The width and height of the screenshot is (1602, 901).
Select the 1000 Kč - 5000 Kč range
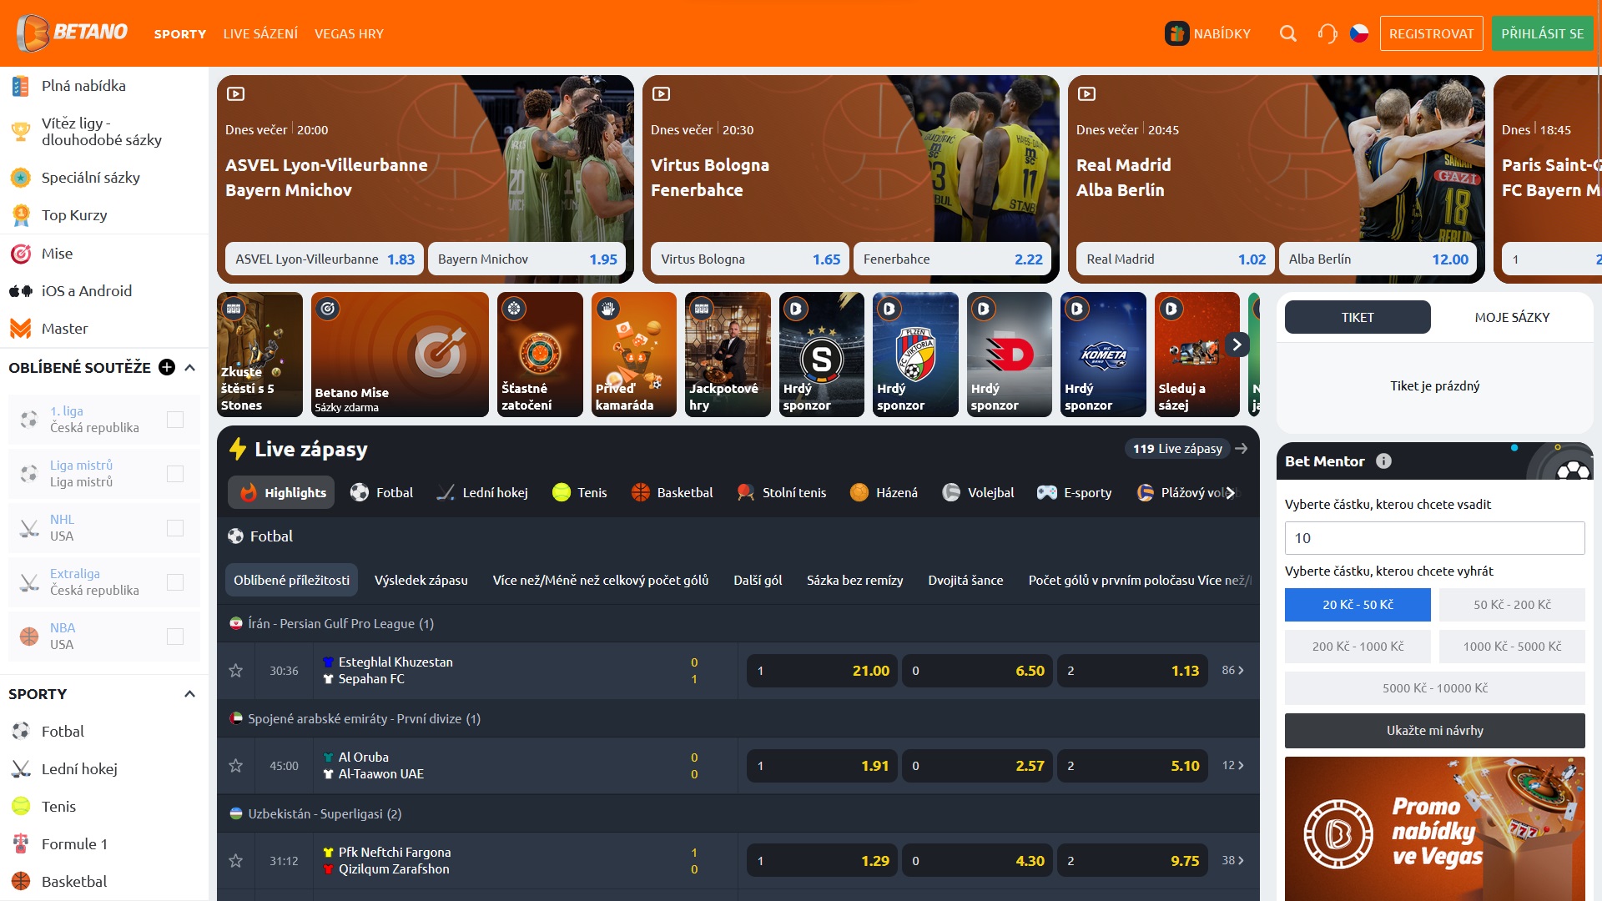pyautogui.click(x=1512, y=647)
